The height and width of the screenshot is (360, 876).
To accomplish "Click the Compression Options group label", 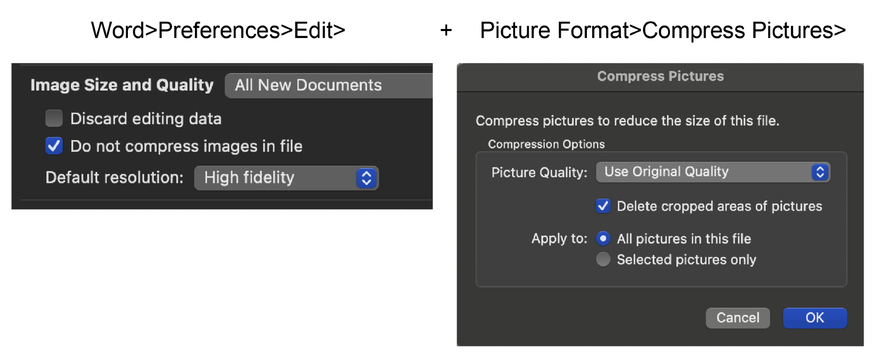I will click(x=546, y=144).
